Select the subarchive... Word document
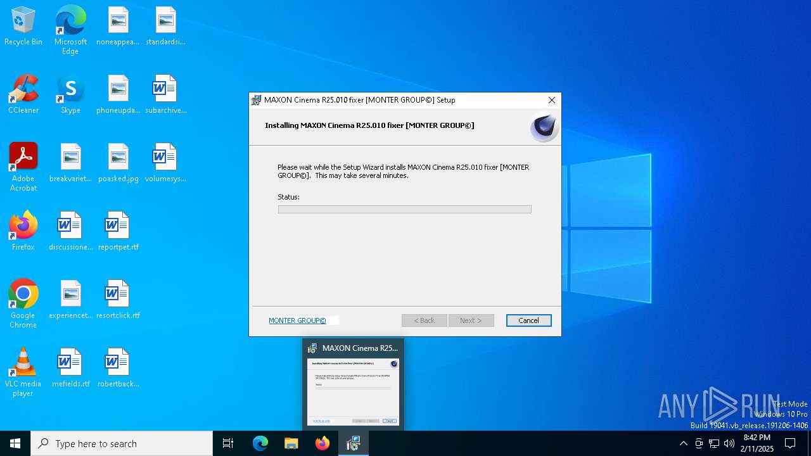The height and width of the screenshot is (456, 811). click(x=165, y=95)
